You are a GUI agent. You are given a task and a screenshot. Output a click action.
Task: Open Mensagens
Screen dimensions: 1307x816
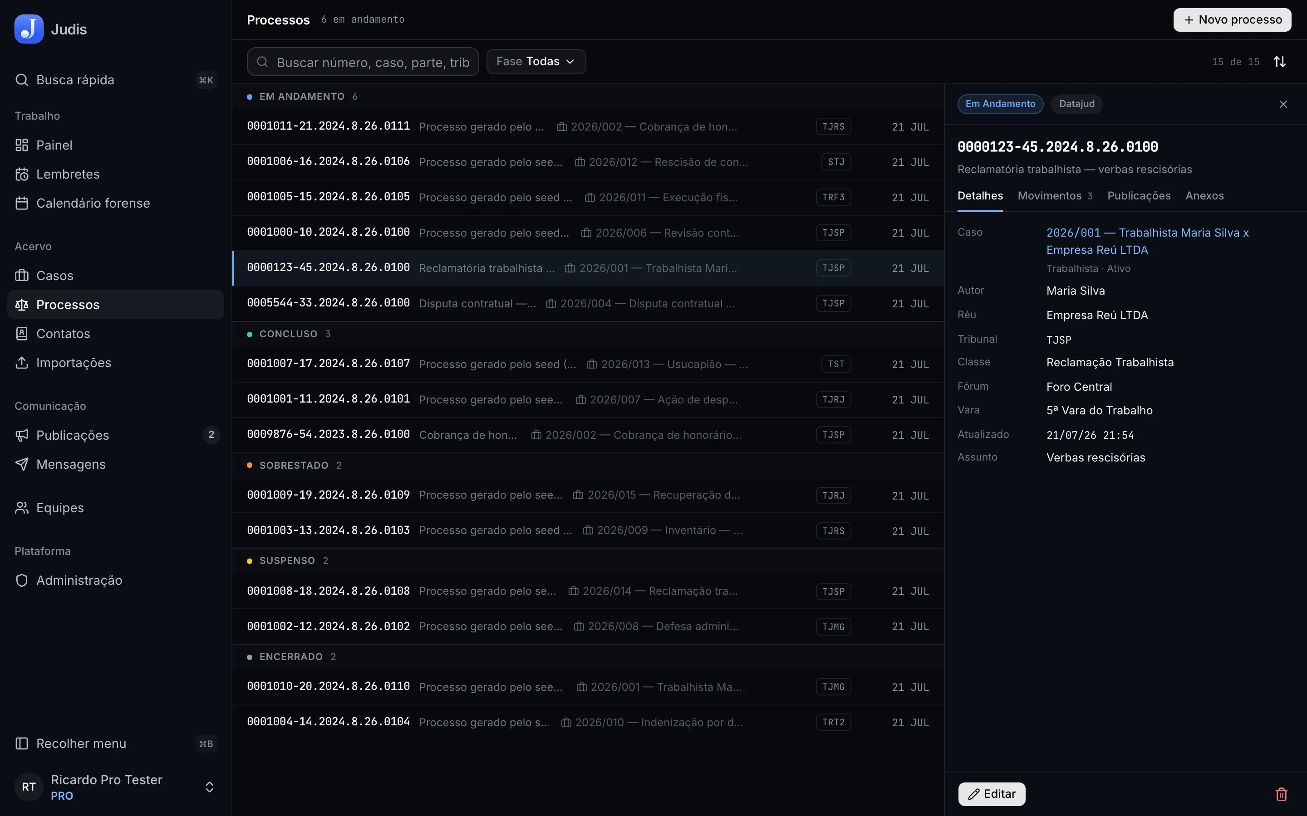116,465
